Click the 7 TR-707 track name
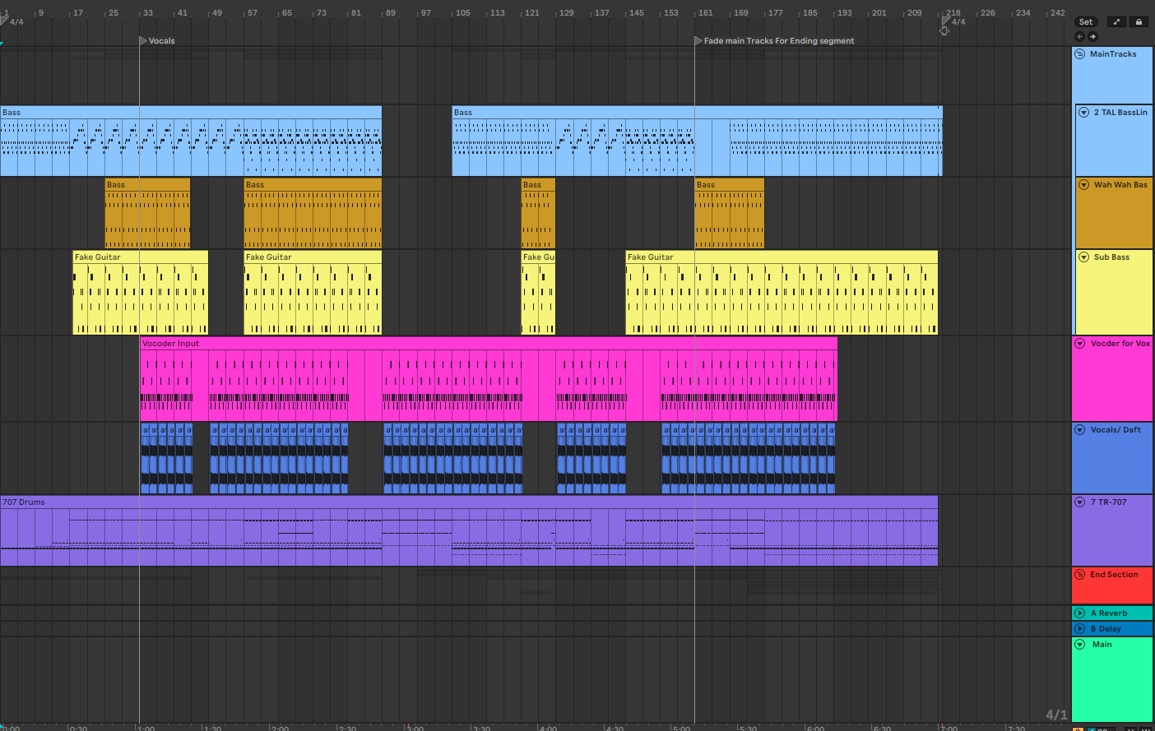This screenshot has width=1155, height=731. tap(1109, 502)
